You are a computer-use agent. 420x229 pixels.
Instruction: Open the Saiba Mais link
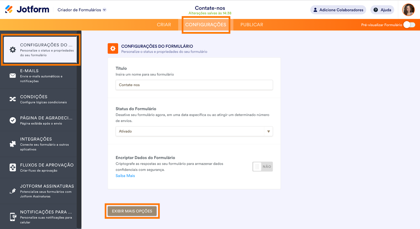click(125, 175)
